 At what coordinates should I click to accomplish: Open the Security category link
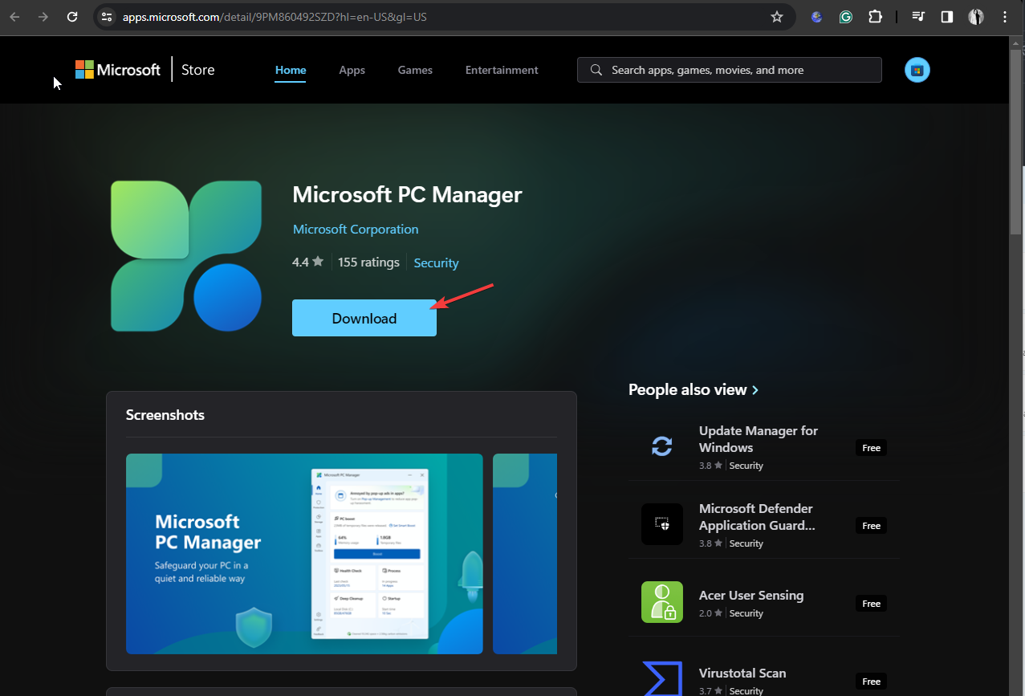436,263
